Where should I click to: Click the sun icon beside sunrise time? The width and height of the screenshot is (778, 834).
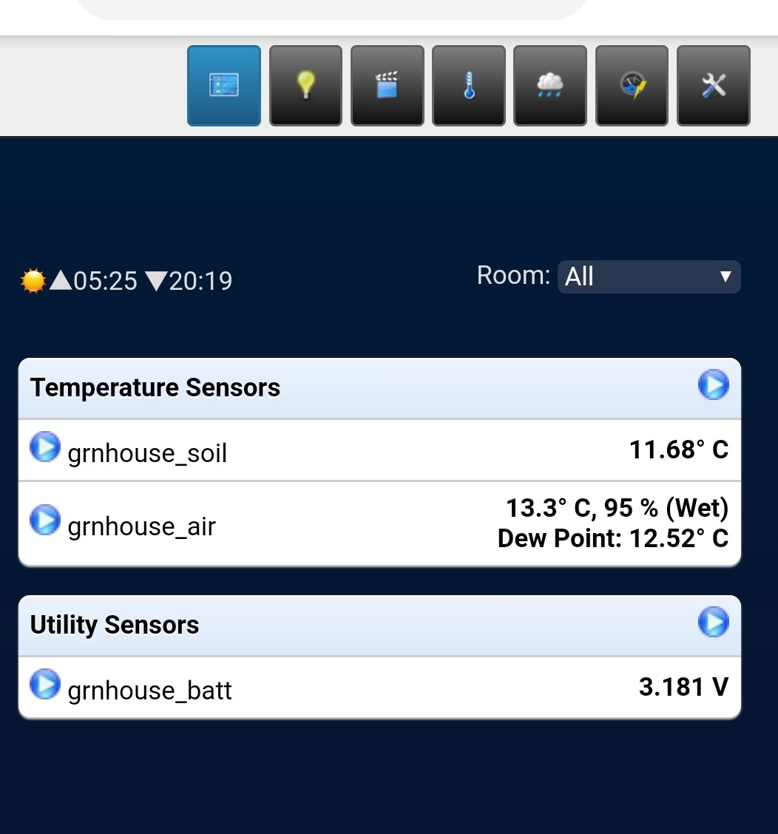pyautogui.click(x=33, y=281)
